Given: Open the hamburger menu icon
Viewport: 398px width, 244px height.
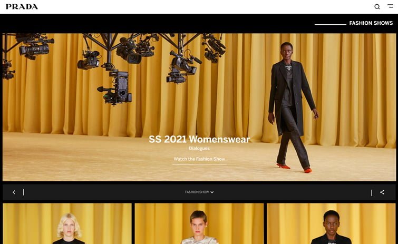Looking at the screenshot, I should click(x=390, y=6).
